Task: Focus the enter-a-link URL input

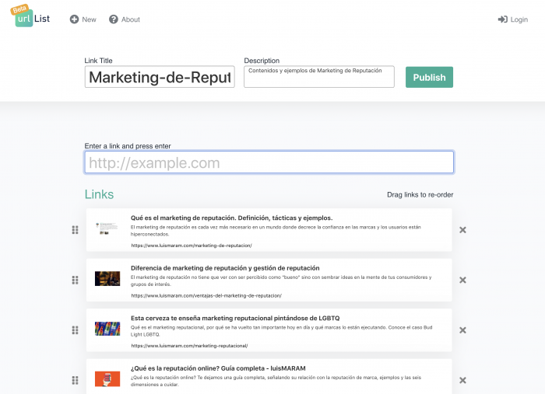Action: pyautogui.click(x=269, y=162)
